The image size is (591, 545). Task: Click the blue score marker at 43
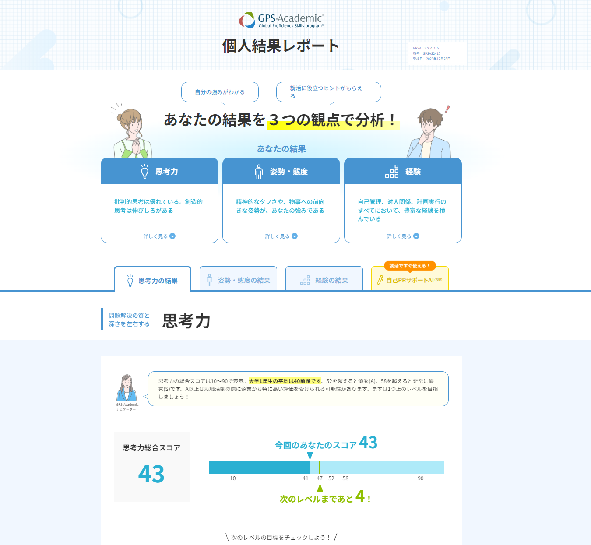coord(310,456)
